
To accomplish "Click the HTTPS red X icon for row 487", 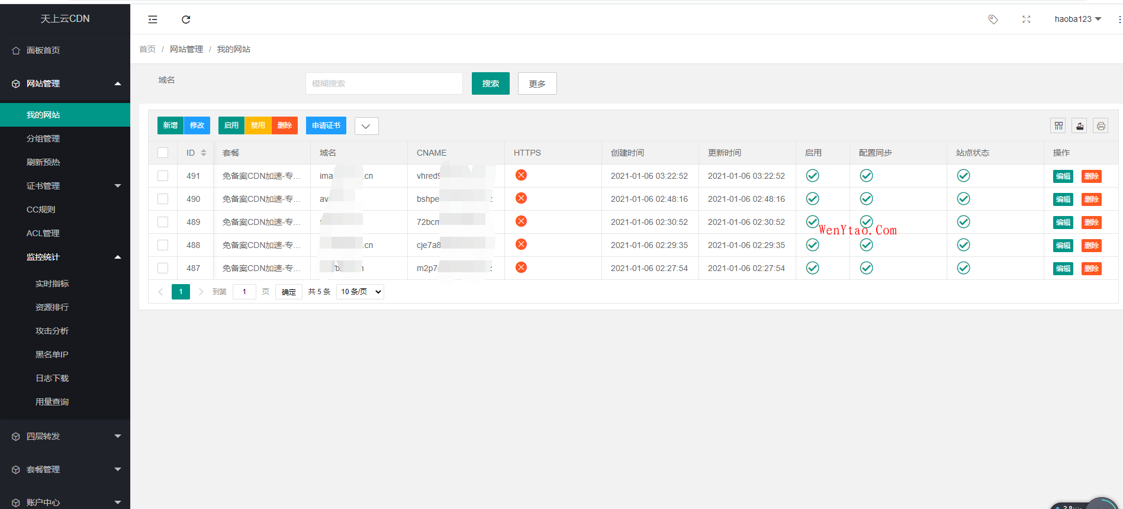I will click(521, 268).
